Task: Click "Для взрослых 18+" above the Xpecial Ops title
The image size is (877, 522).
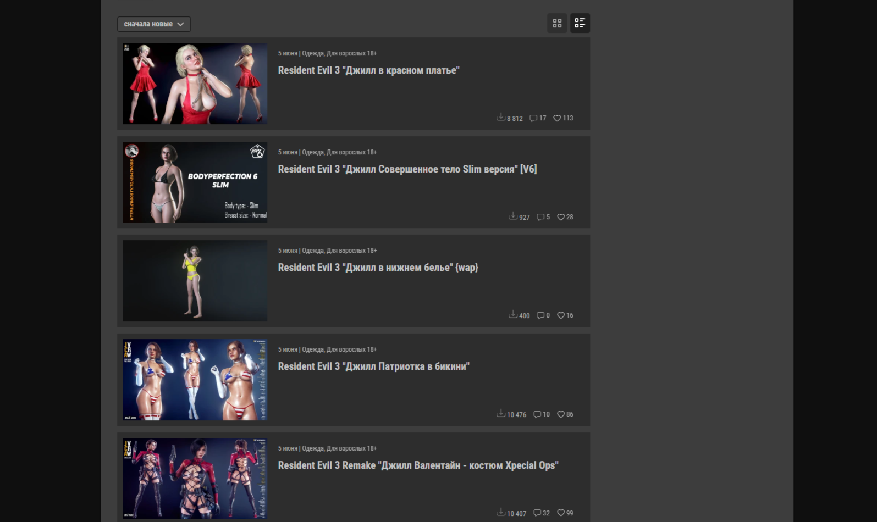Action: pyautogui.click(x=352, y=448)
